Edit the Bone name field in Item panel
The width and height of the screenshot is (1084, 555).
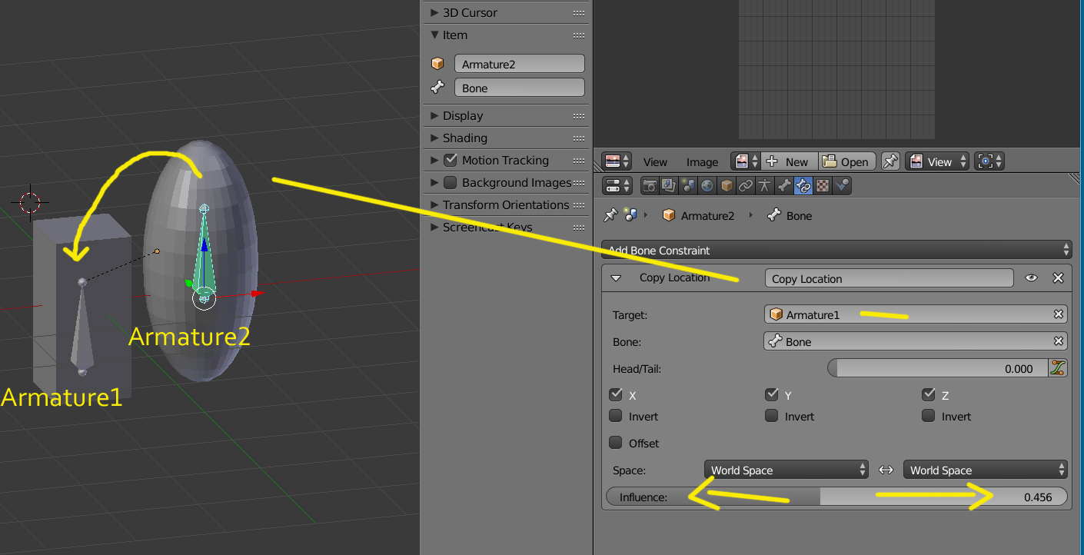[x=519, y=88]
